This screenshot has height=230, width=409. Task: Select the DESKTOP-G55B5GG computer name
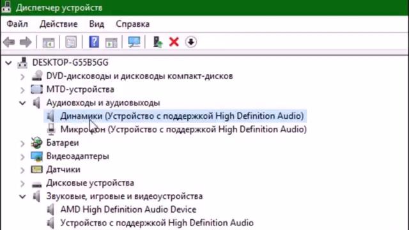(x=70, y=63)
